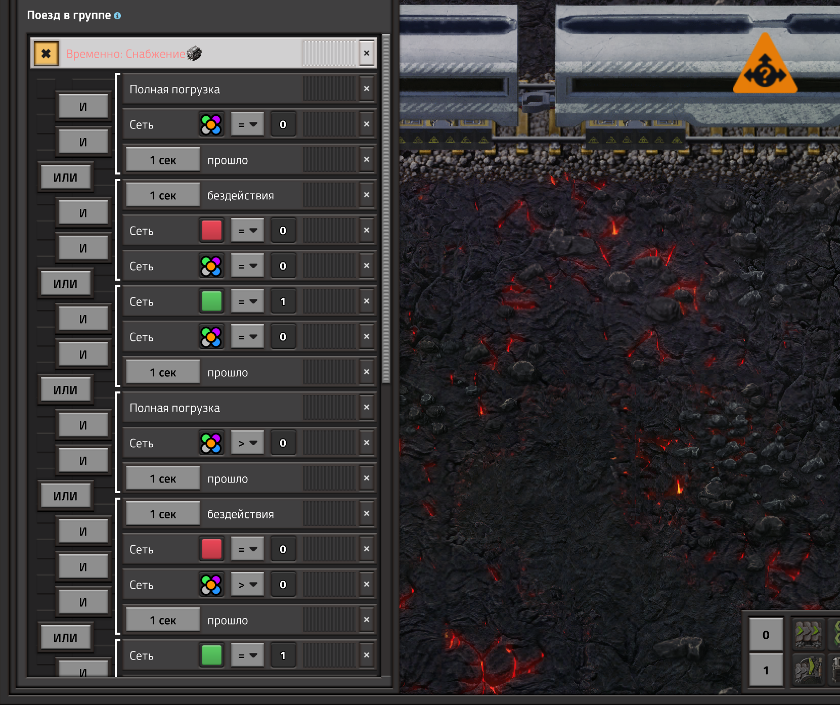This screenshot has height=705, width=840.
Task: Click the engine icon in the station name
Action: pos(194,53)
